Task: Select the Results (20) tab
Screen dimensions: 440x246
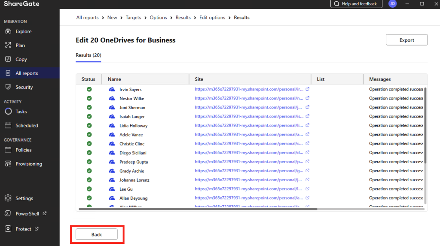Action: click(89, 55)
